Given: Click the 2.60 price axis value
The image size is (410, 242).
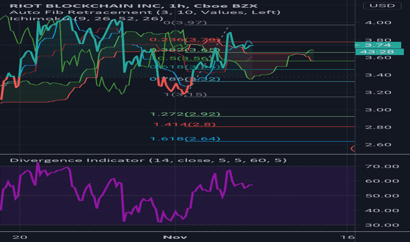Looking at the screenshot, I should click(378, 145).
